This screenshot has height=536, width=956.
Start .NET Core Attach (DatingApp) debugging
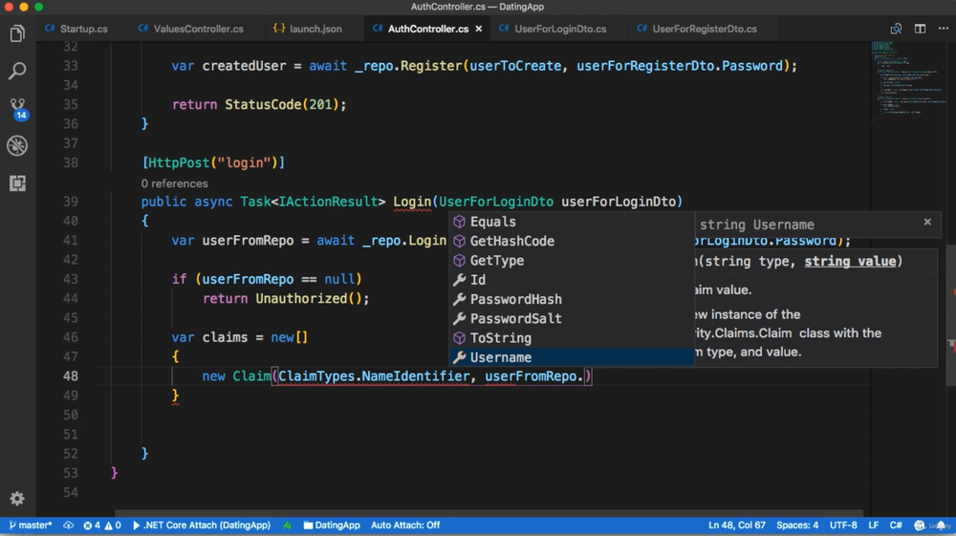click(201, 525)
